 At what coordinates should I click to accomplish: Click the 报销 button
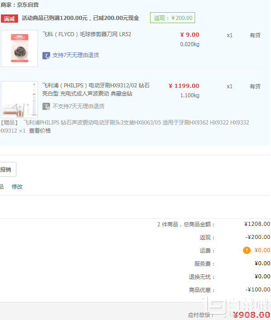click(7, 169)
